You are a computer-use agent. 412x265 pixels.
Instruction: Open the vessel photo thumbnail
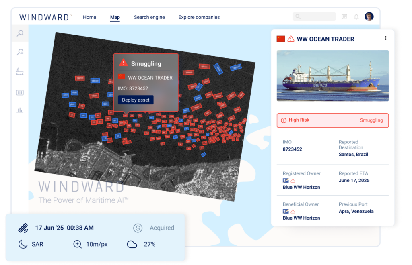tap(333, 75)
